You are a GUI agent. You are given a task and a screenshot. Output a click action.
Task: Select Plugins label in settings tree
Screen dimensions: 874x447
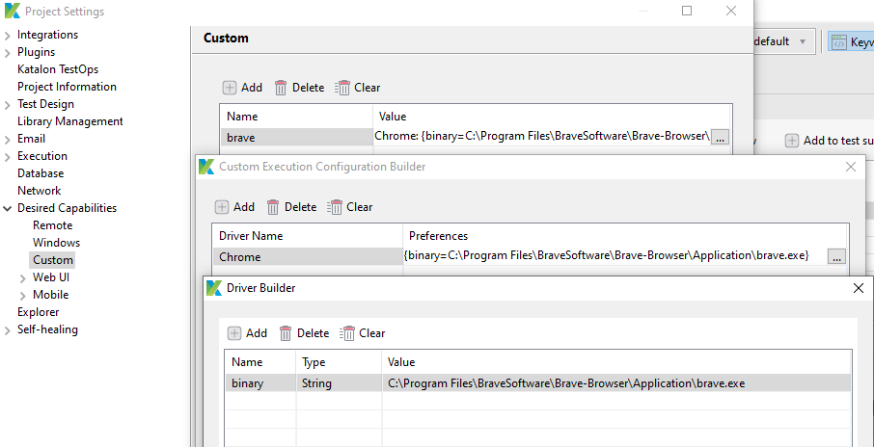coord(37,52)
